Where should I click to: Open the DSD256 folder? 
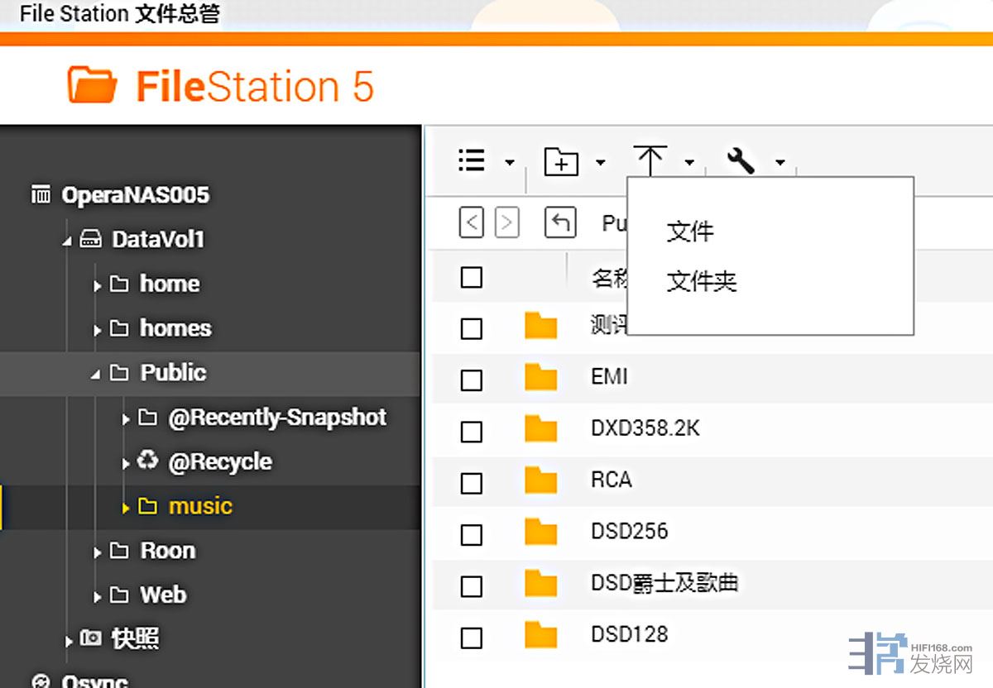[x=629, y=531]
